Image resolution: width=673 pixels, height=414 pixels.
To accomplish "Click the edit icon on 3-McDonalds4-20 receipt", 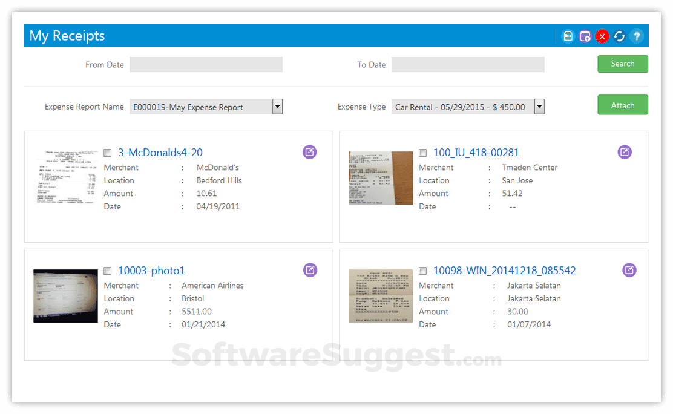I will (309, 152).
